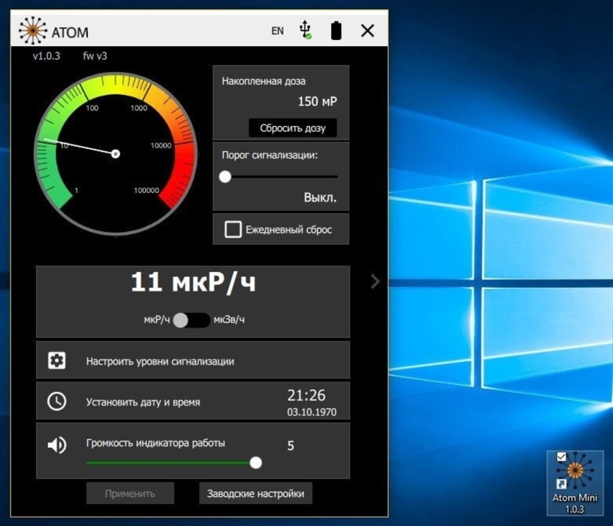The width and height of the screenshot is (613, 526).
Task: Open Установить дату и время
Action: click(x=193, y=401)
